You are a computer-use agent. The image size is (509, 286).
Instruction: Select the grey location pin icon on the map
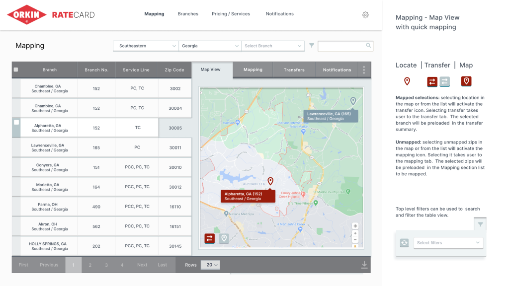[224, 238]
